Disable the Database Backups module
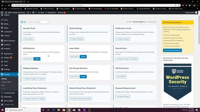 click(x=42, y=79)
